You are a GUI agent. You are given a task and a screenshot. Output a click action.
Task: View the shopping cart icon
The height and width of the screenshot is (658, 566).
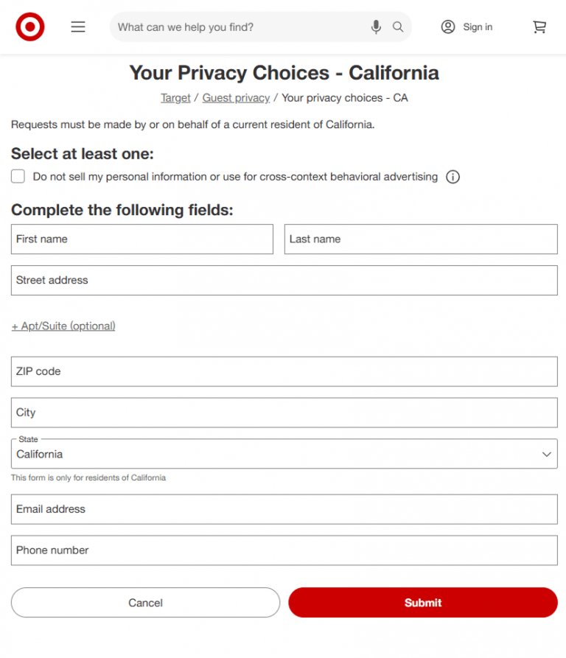pos(539,27)
